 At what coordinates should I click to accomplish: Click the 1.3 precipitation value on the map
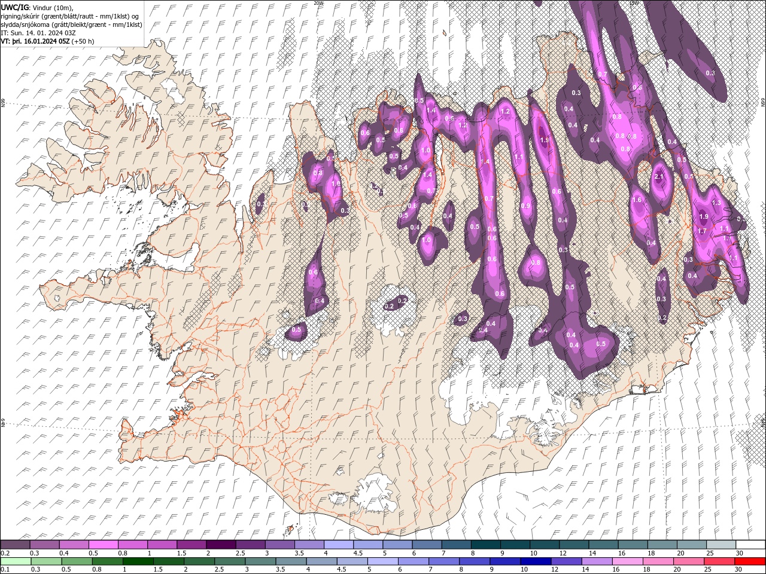(x=716, y=203)
